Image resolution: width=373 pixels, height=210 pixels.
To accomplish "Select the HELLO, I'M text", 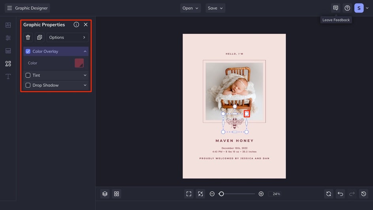I will pos(234,54).
